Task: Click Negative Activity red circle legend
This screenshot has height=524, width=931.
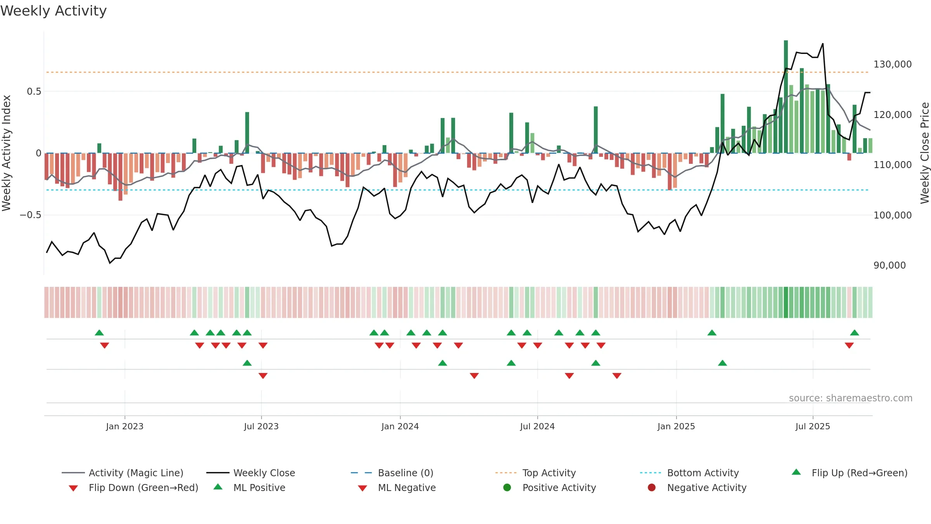Action: [x=652, y=488]
